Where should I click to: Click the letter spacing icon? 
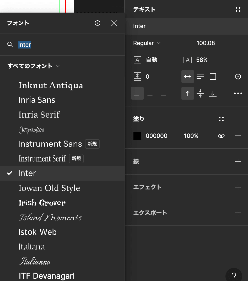click(x=188, y=60)
